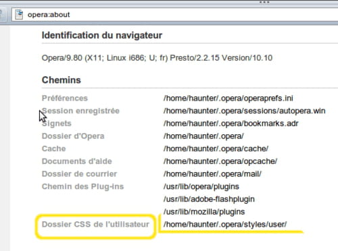Viewport: 338px width, 251px height.
Task: Click the dots grip handle above the toolbar
Action: click(264, 2)
